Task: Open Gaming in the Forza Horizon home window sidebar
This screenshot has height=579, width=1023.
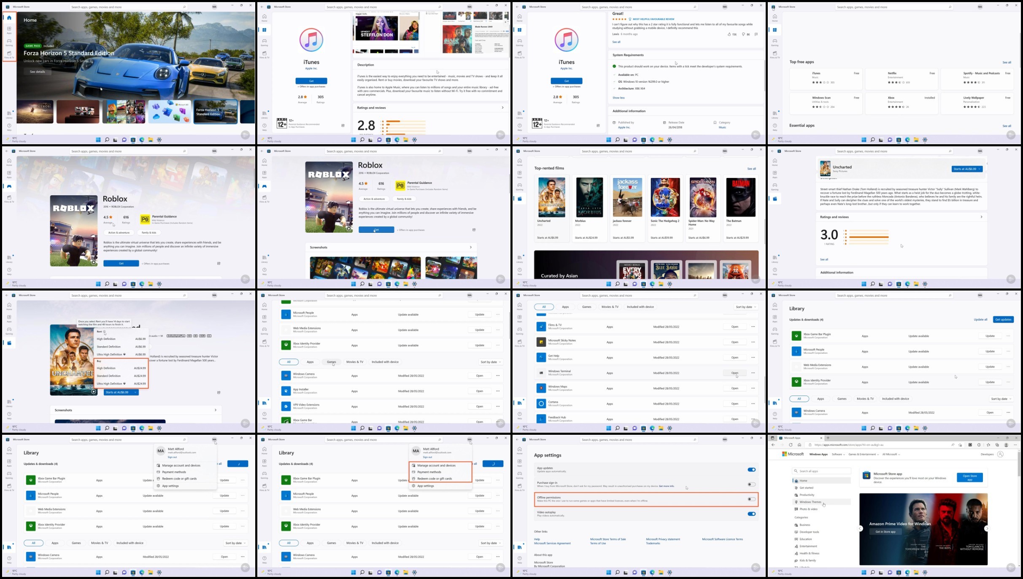Action: tap(9, 42)
